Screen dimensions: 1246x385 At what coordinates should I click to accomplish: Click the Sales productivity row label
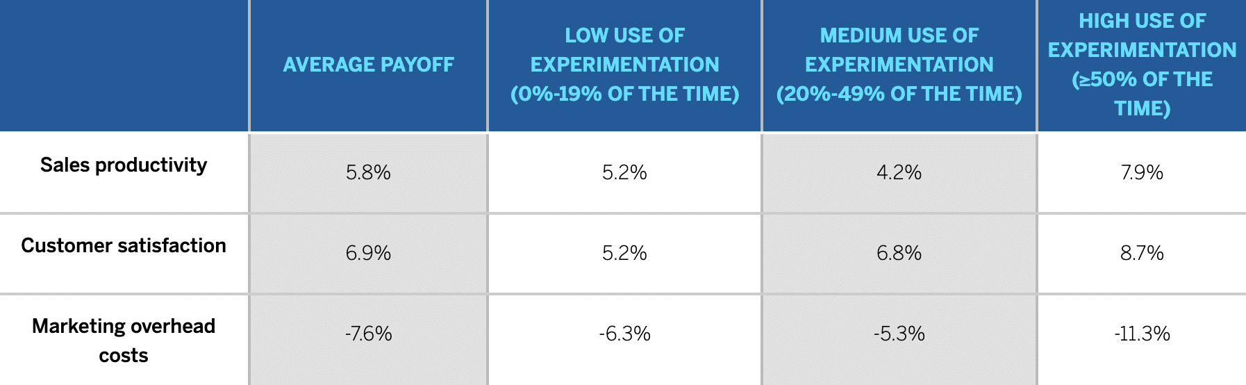tap(124, 165)
